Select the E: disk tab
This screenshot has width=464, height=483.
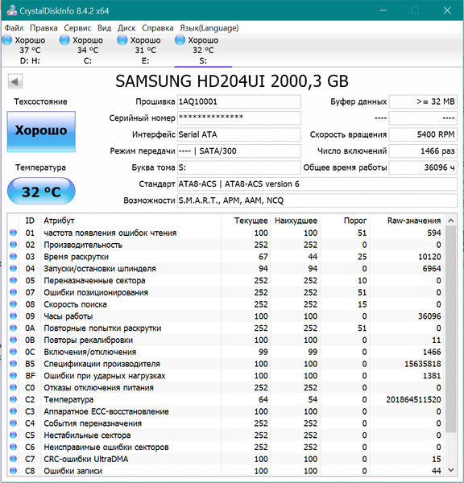click(145, 50)
